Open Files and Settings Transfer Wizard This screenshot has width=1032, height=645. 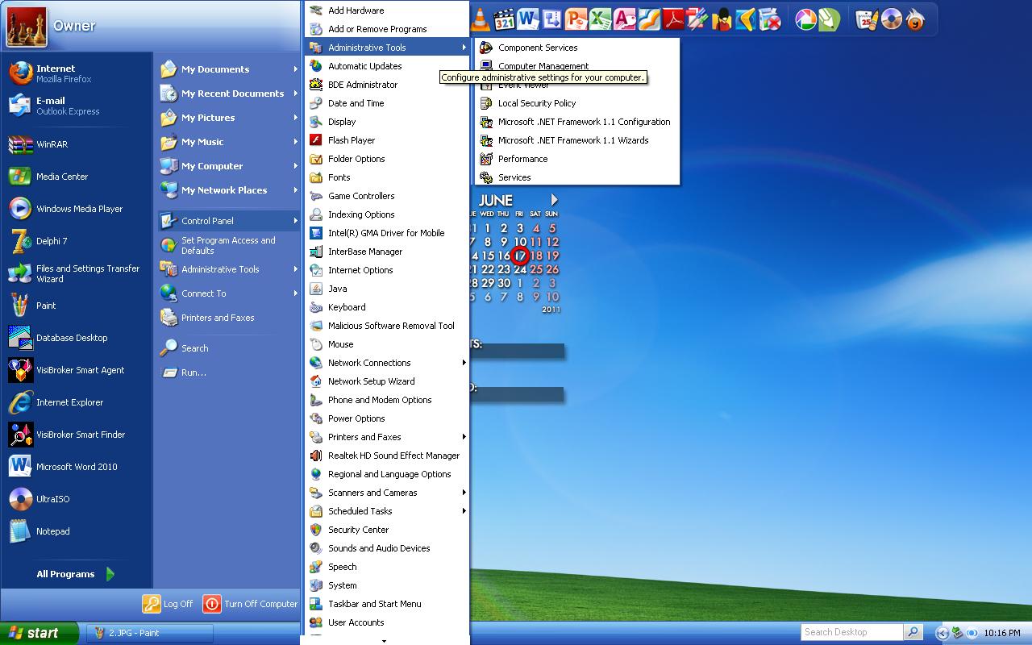(x=77, y=273)
